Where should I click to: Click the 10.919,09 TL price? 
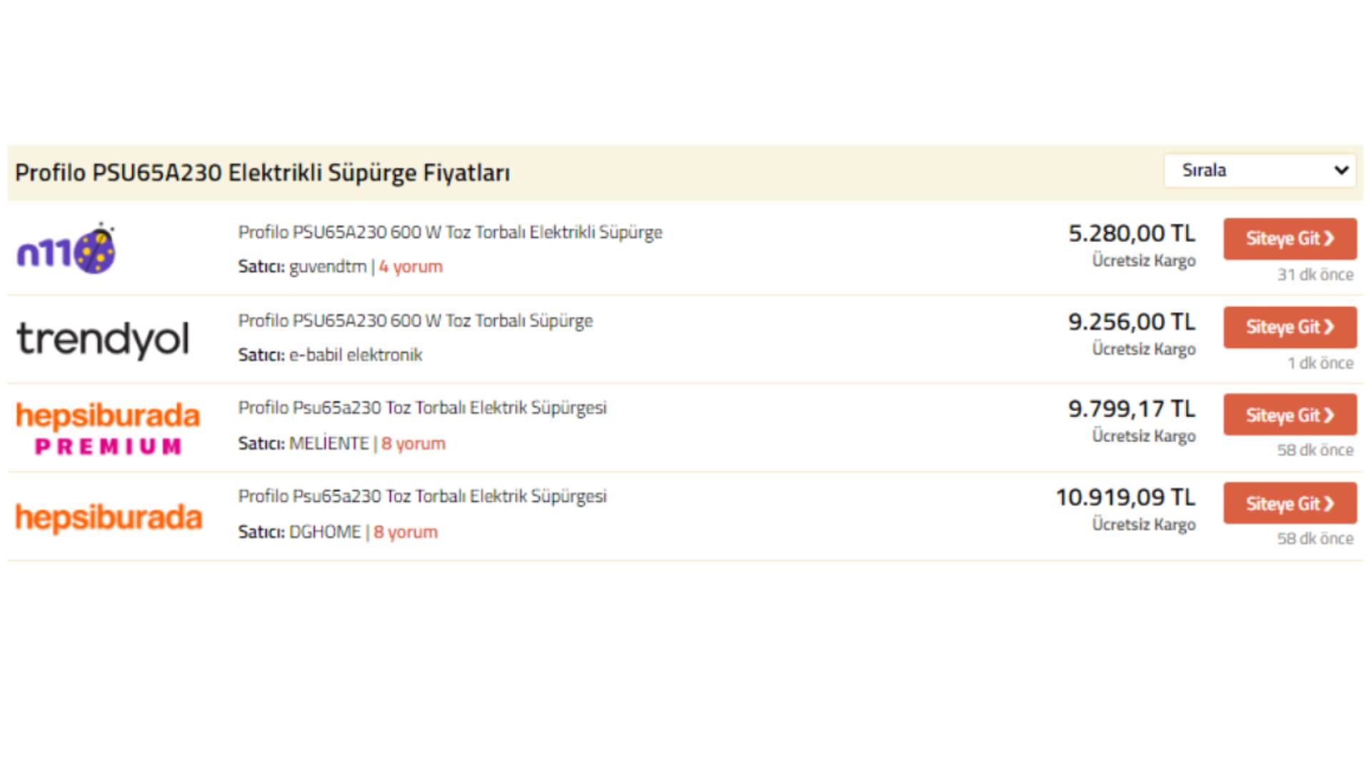click(1125, 498)
